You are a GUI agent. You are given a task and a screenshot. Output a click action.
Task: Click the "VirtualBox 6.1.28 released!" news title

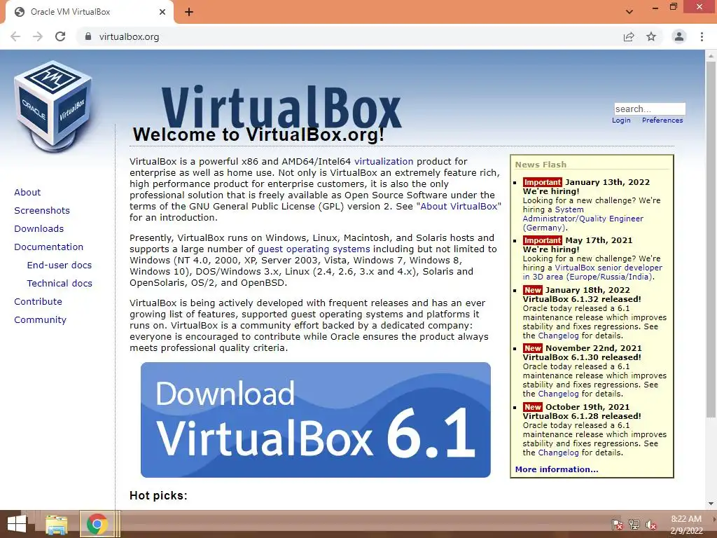point(582,416)
